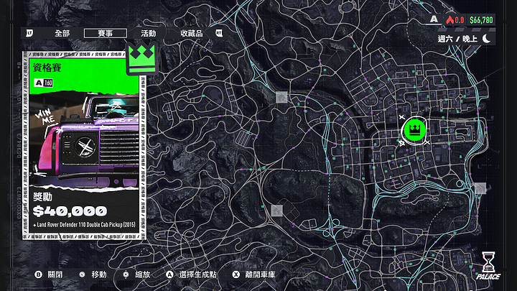517x291 pixels.
Task: Click the LT bumper icon
Action: tap(29, 33)
